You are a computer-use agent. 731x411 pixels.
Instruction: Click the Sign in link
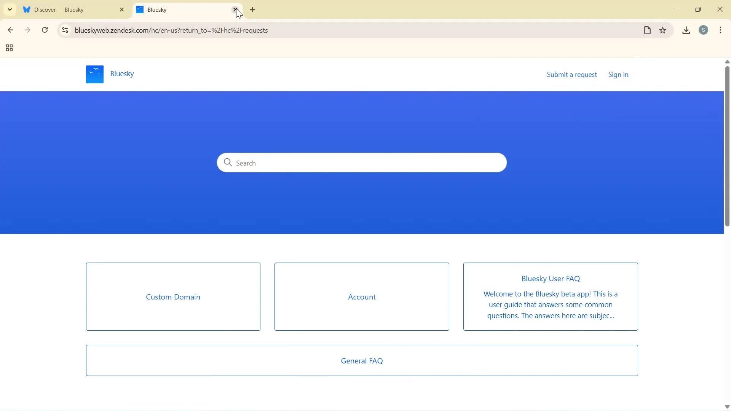click(x=618, y=74)
